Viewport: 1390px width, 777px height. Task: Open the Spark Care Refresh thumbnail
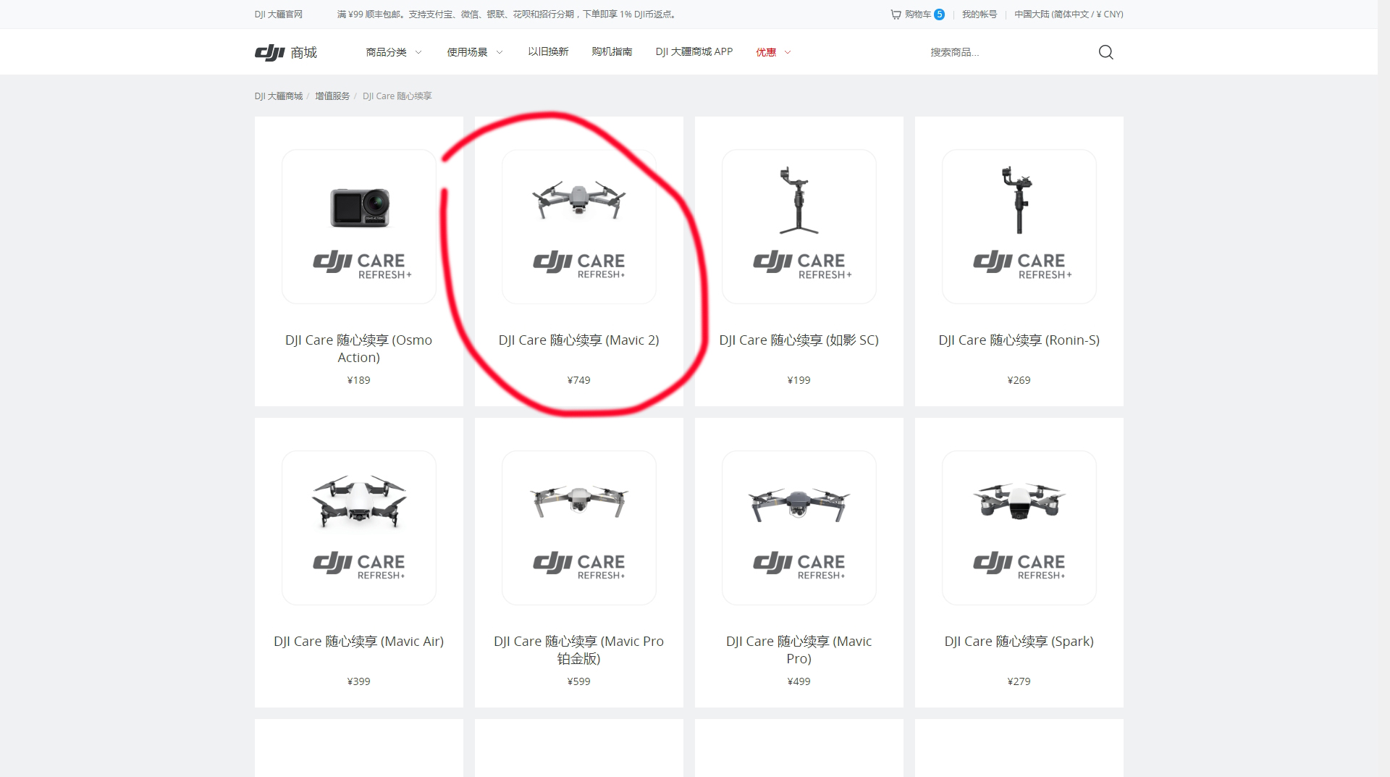click(x=1019, y=528)
